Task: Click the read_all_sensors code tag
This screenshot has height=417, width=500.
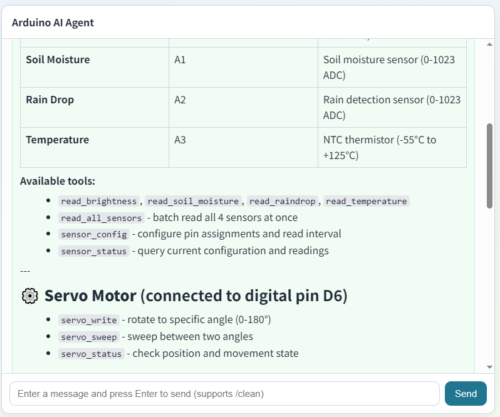Action: [x=102, y=218]
